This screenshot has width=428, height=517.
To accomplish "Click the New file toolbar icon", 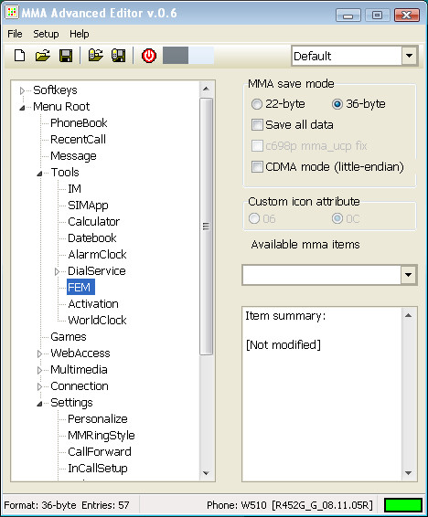I will [x=20, y=56].
